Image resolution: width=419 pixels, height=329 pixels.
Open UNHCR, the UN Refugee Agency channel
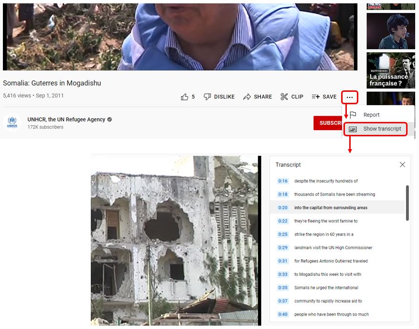pos(66,120)
